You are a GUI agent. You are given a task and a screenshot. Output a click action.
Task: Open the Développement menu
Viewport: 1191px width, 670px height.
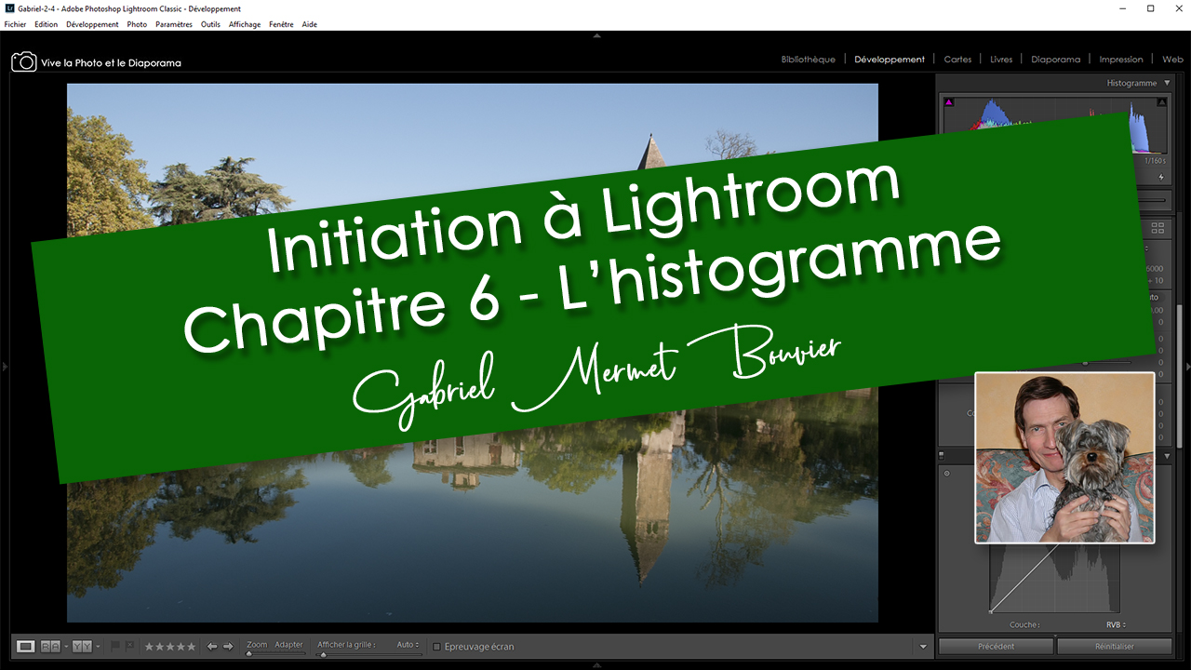tap(93, 24)
